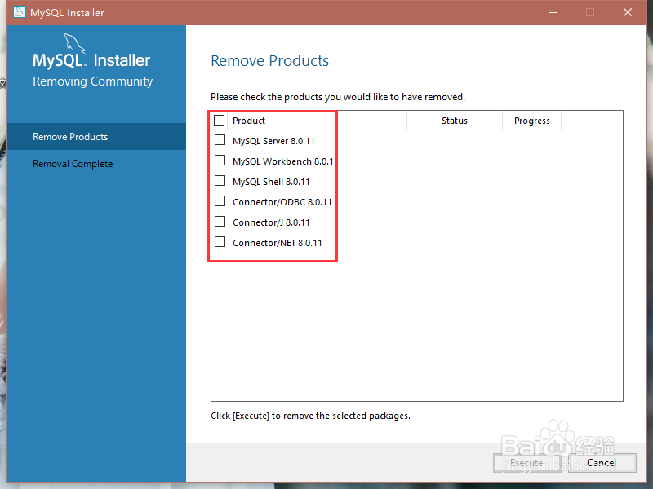Click the Product column header label
This screenshot has width=653, height=489.
pyautogui.click(x=249, y=121)
